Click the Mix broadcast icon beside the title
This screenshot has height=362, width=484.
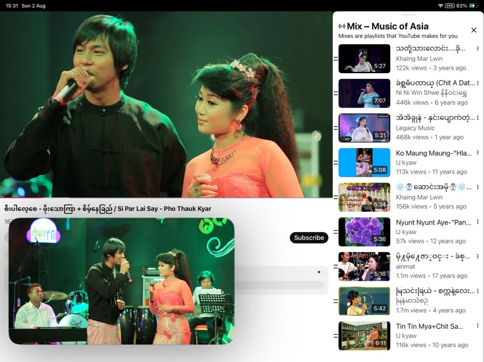(x=342, y=26)
